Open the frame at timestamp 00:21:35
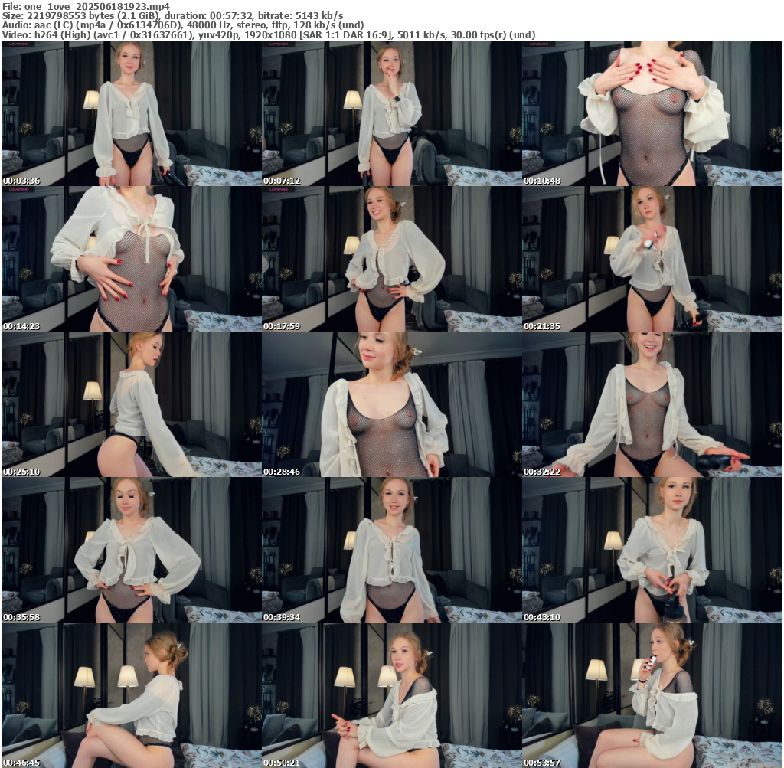This screenshot has height=768, width=784. pos(652,259)
